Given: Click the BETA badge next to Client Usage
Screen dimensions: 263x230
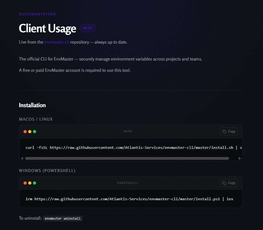Looking at the screenshot, I should (88, 28).
